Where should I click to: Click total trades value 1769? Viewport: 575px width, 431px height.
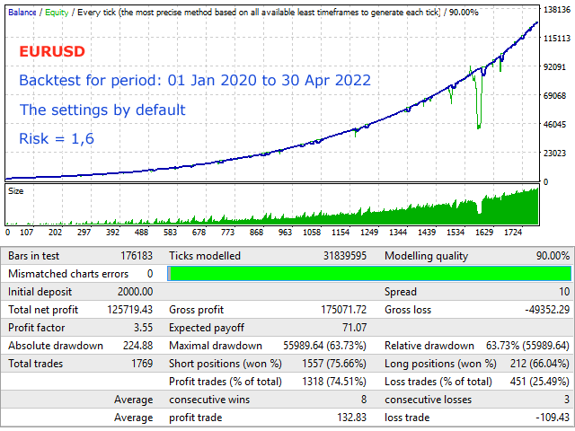tap(142, 364)
